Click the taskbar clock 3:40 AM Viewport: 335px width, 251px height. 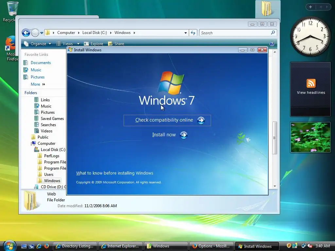(x=322, y=246)
